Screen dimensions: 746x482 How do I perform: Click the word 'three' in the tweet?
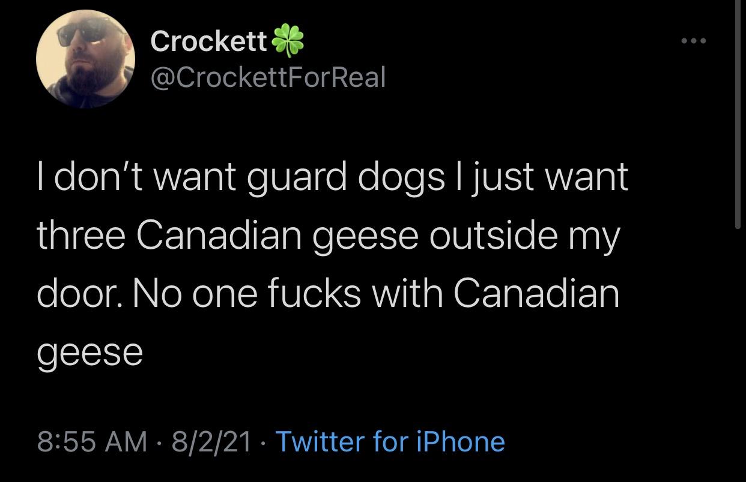pyautogui.click(x=80, y=236)
